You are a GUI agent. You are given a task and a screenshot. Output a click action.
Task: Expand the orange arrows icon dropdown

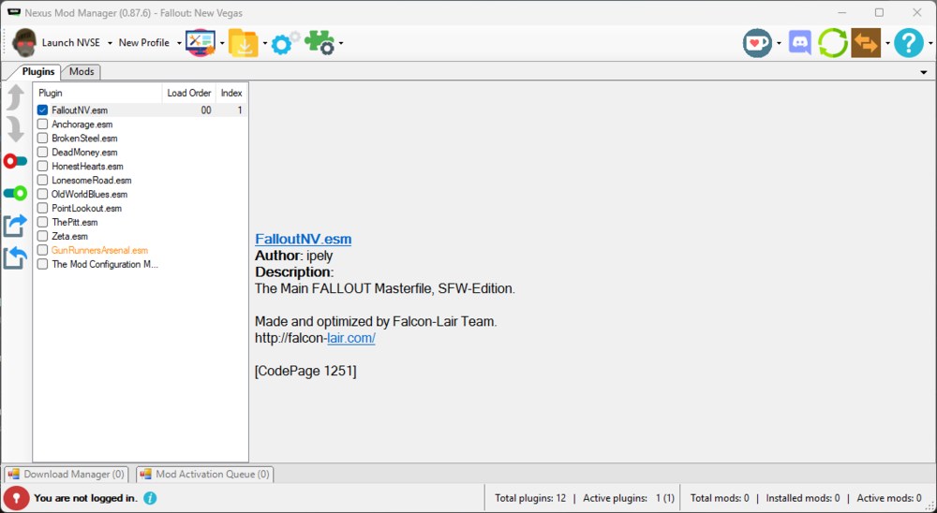[x=887, y=43]
